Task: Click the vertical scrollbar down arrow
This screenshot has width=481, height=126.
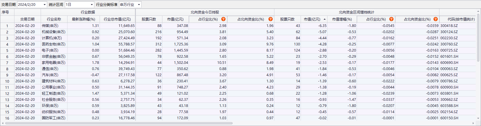Action: click(x=478, y=118)
